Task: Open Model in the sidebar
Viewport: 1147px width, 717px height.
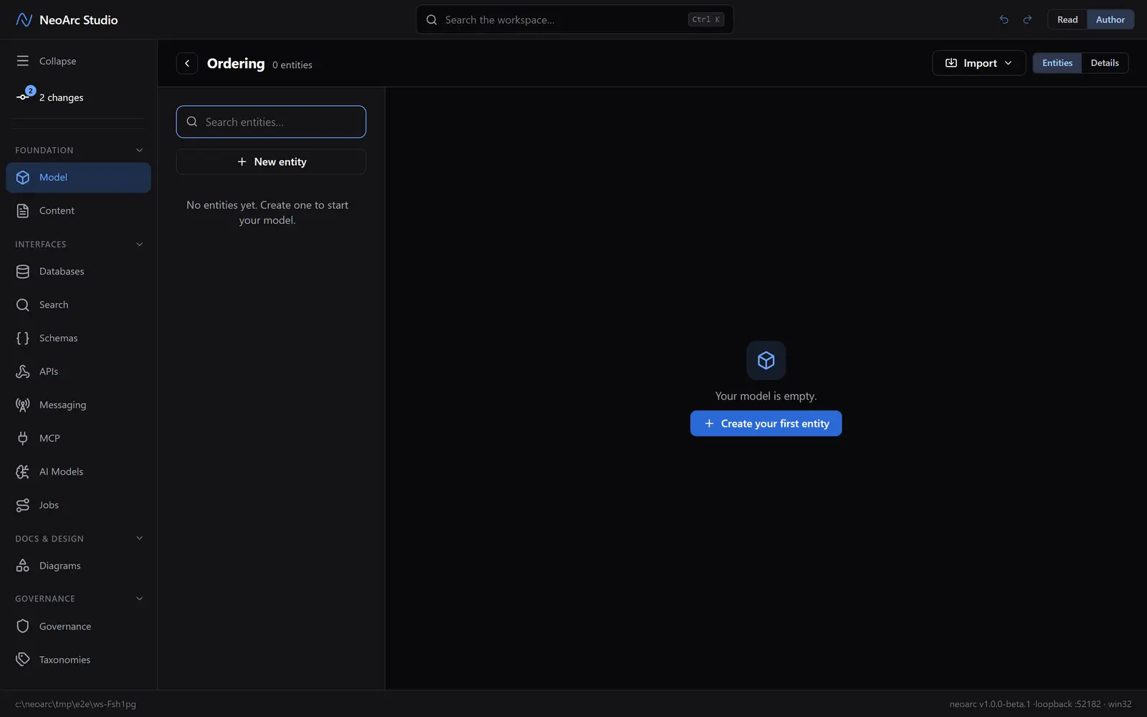Action: click(78, 177)
